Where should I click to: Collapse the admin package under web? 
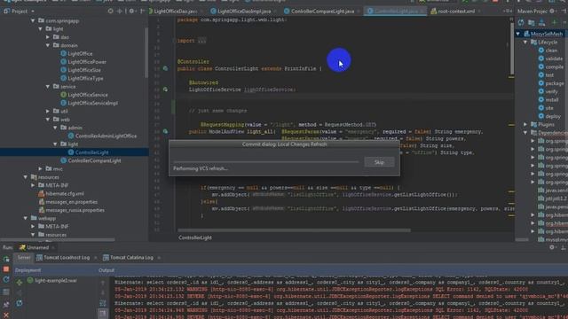55,128
